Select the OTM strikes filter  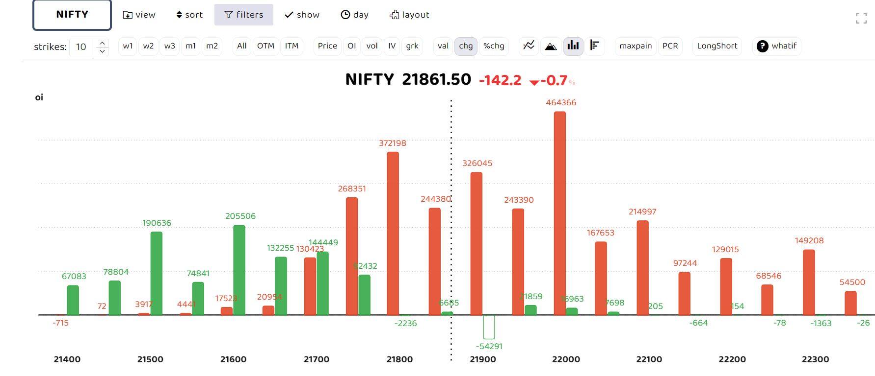pos(265,46)
